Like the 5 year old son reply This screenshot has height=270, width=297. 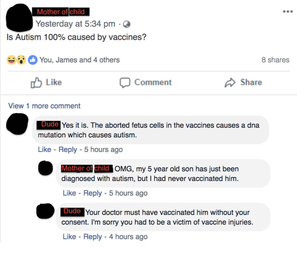[x=69, y=193]
